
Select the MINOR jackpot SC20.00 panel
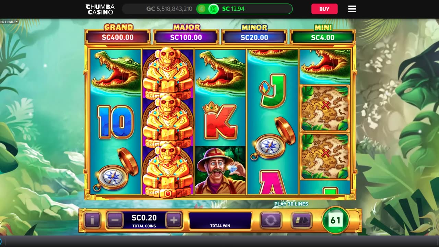point(254,34)
